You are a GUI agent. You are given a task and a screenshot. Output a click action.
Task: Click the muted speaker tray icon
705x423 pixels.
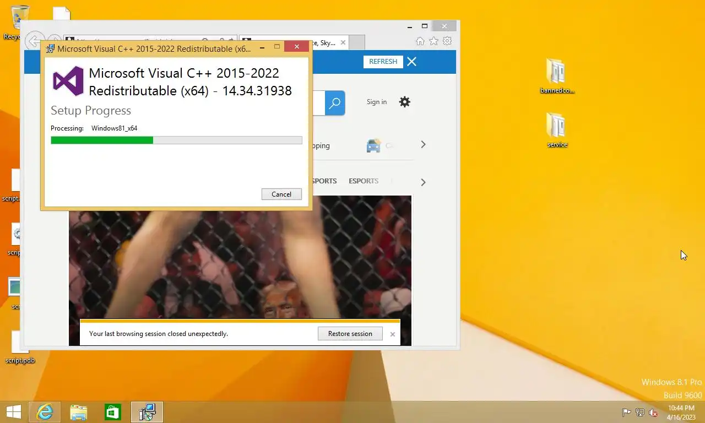654,413
